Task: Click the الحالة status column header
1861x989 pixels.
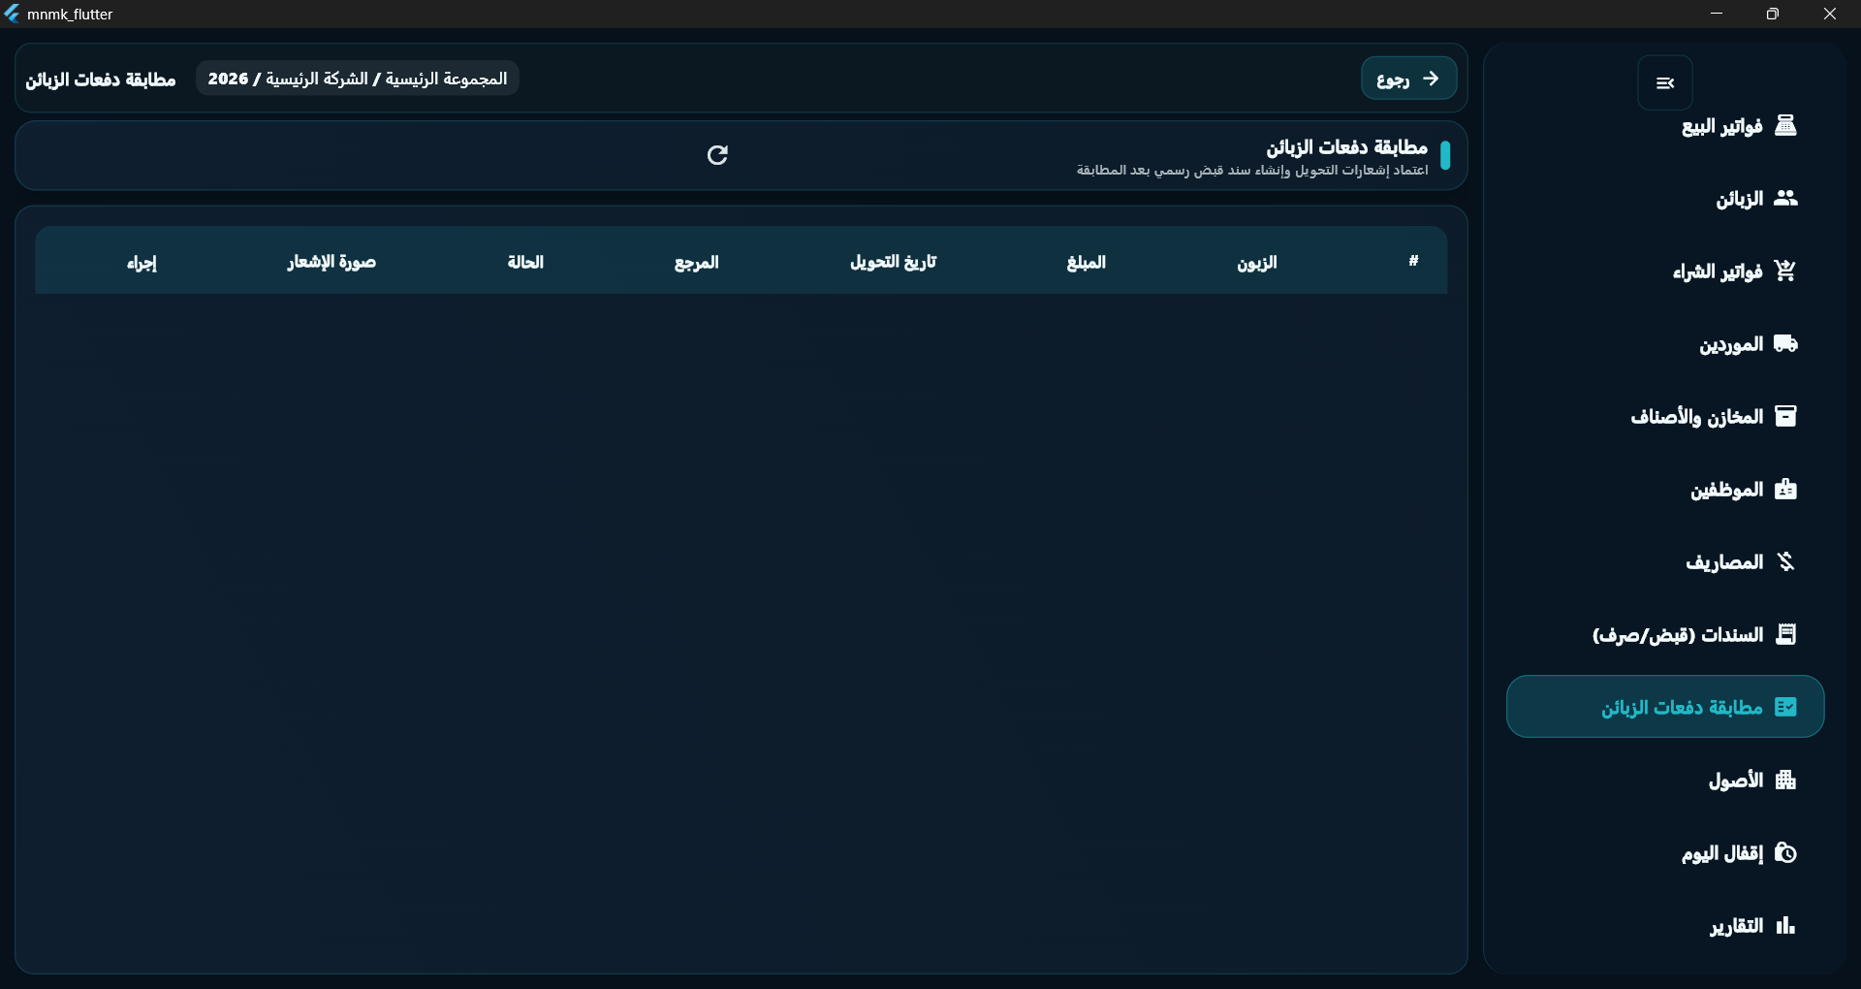Action: coord(525,262)
